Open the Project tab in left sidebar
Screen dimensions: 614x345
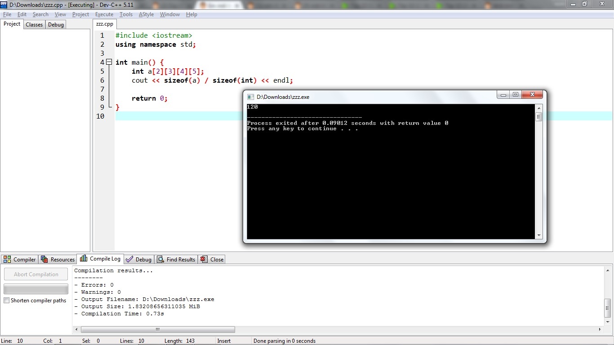(12, 24)
